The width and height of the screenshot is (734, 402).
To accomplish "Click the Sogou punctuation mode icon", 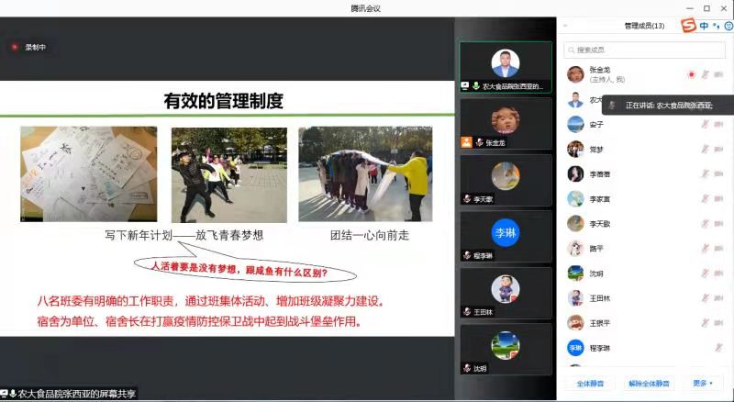I will pyautogui.click(x=716, y=26).
